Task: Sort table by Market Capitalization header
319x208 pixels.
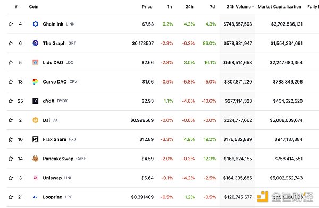Action: 279,7
